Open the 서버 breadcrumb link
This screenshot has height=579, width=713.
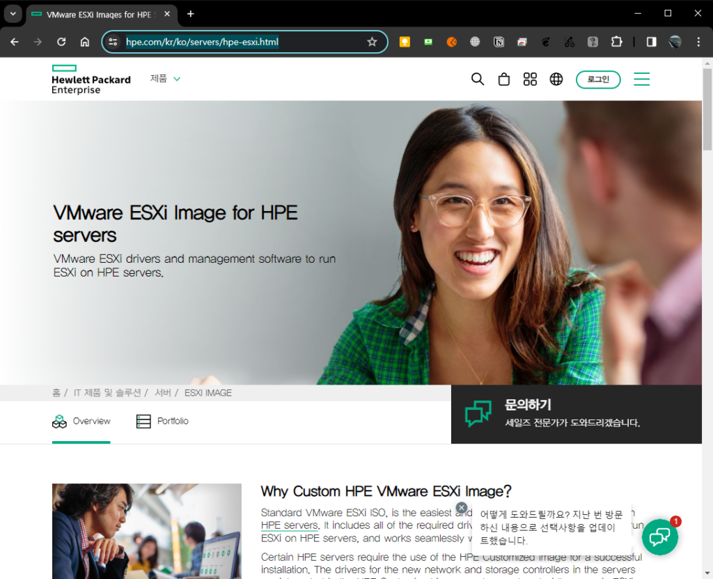pos(163,393)
